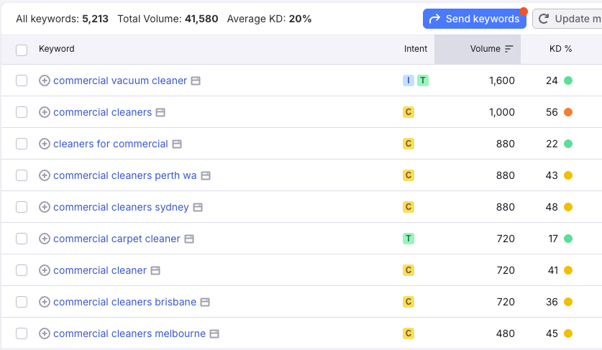Click plus icon beside commercial vacuum cleaner

(x=45, y=80)
